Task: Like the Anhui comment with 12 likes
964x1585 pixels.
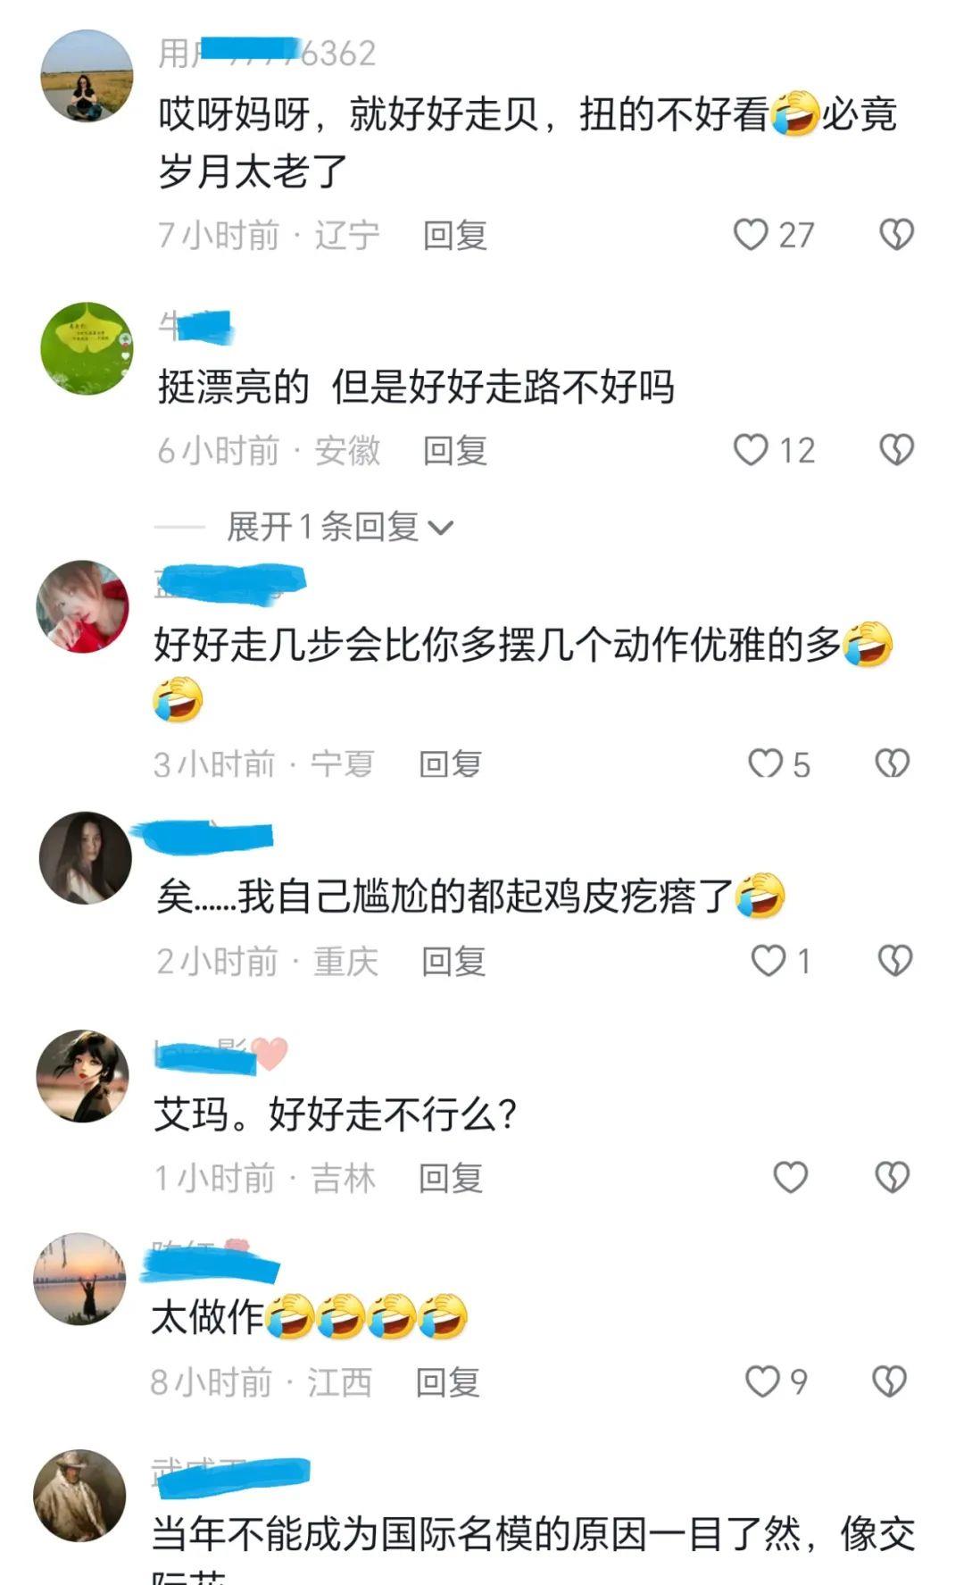Action: pyautogui.click(x=750, y=450)
